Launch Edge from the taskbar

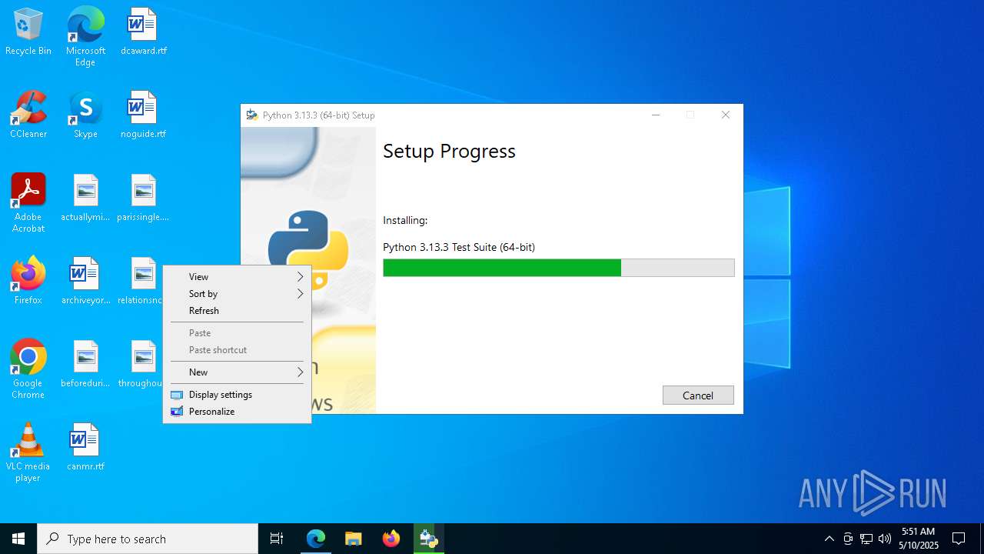[x=316, y=539]
